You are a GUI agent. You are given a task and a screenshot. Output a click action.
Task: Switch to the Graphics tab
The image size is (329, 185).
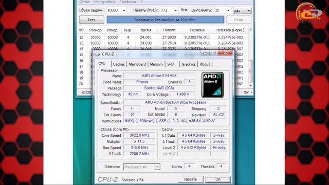pyautogui.click(x=189, y=64)
